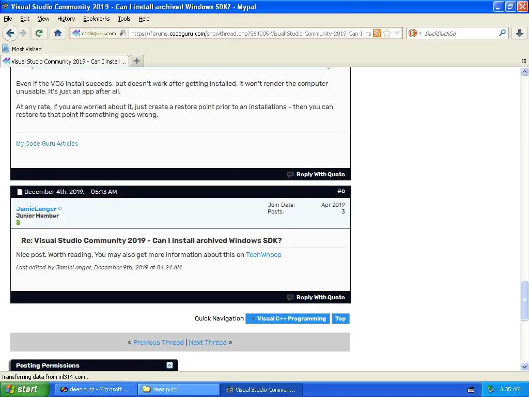Open the My Code Guru Articles link
This screenshot has height=397, width=529.
click(47, 144)
